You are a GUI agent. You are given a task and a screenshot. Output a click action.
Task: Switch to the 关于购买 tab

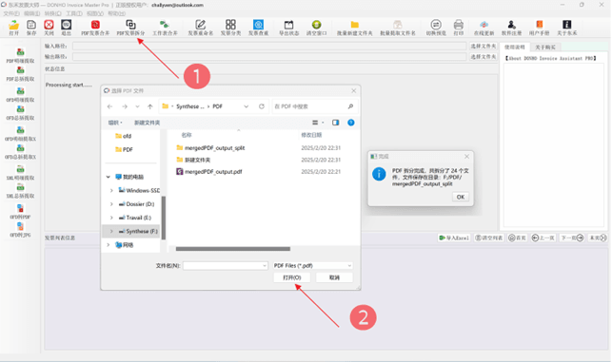[x=545, y=48]
